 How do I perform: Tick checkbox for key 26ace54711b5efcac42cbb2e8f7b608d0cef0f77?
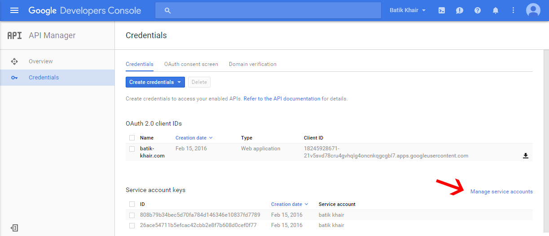pos(132,226)
